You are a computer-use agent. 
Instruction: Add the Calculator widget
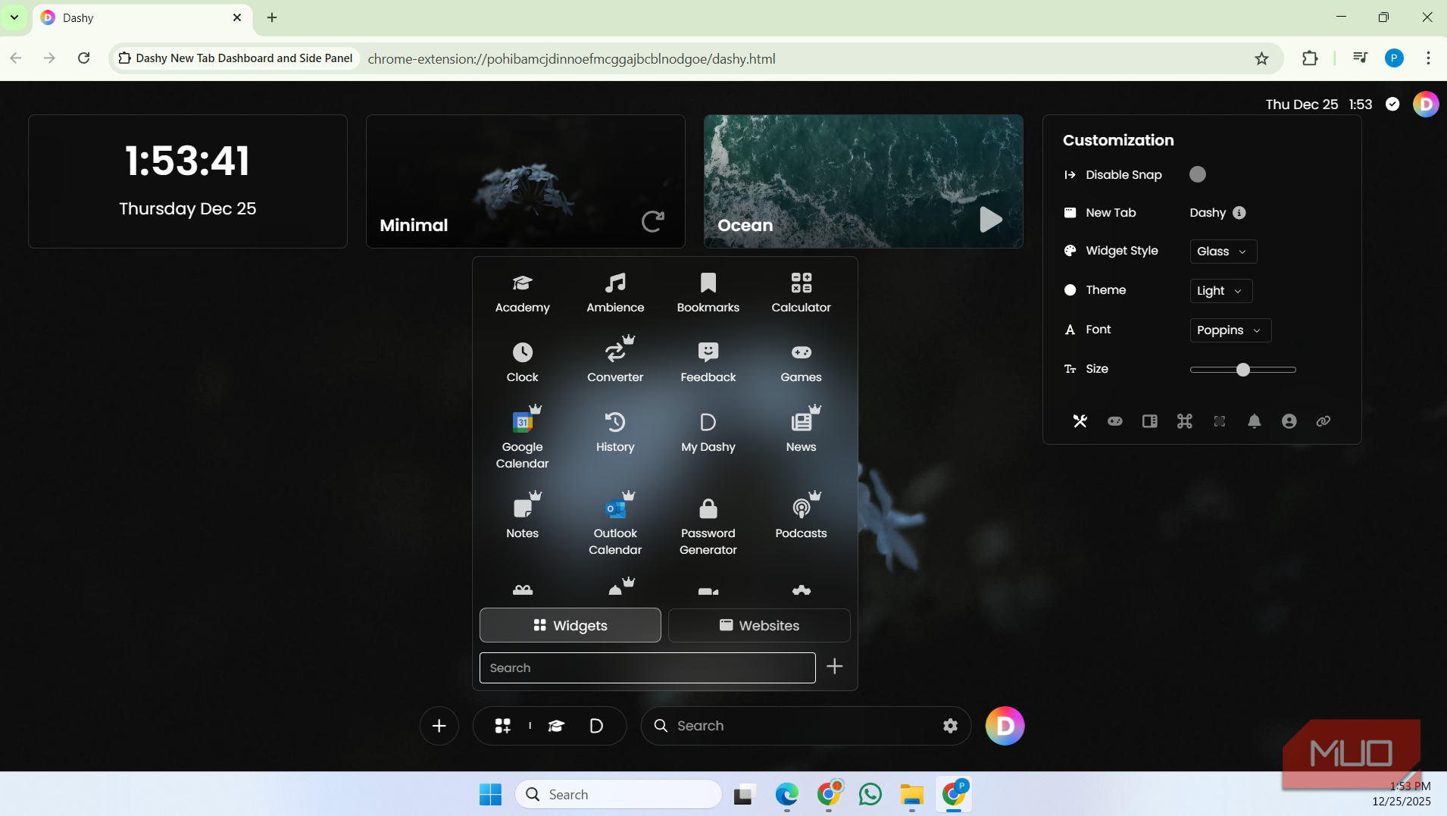coord(801,293)
